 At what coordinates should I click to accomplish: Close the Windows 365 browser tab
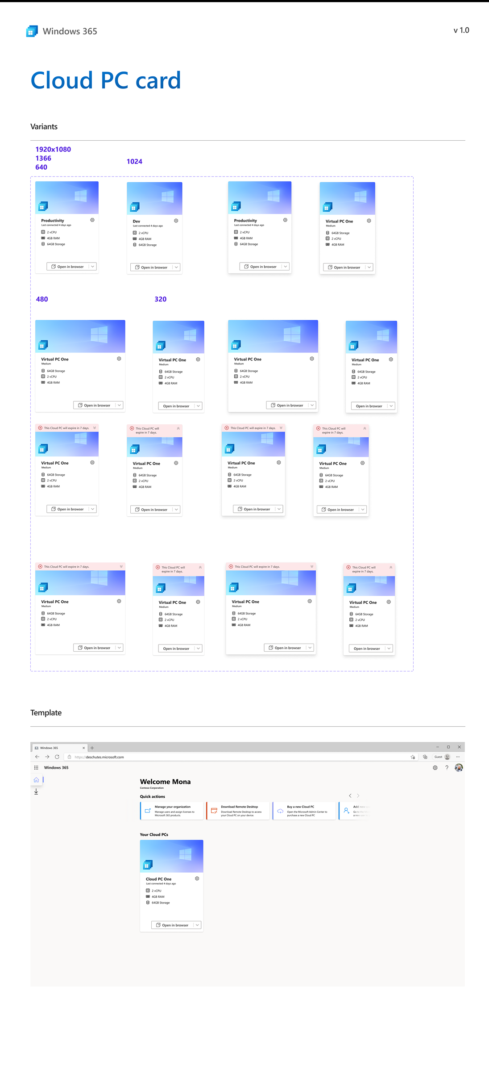pos(83,748)
